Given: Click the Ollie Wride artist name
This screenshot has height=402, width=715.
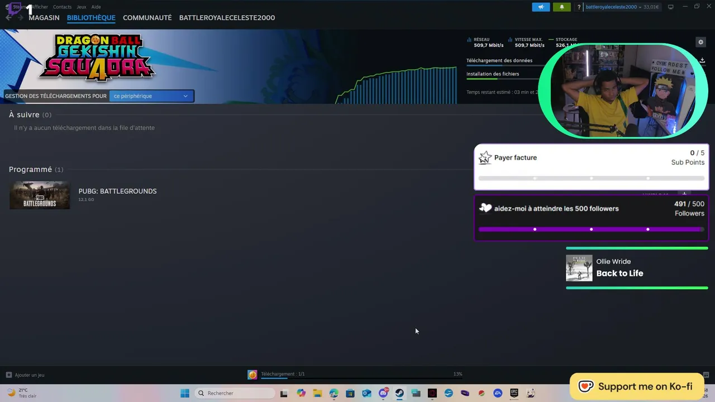Looking at the screenshot, I should [613, 261].
